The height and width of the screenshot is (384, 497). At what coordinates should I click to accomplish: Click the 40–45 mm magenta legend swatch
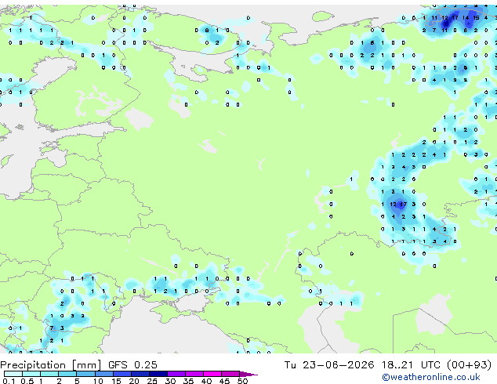pos(212,374)
